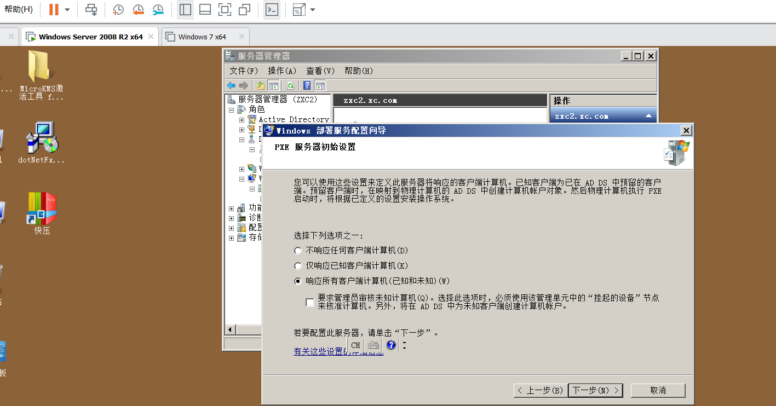Select Active Directory in the tree

pyautogui.click(x=294, y=119)
